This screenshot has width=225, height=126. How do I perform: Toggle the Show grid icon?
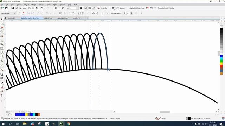(x=90, y=8)
